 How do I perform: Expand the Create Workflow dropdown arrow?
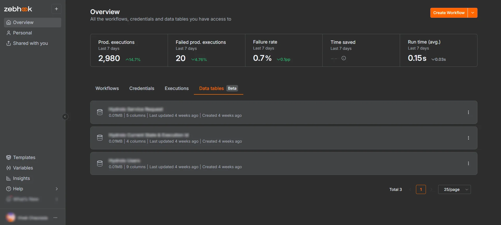(472, 13)
